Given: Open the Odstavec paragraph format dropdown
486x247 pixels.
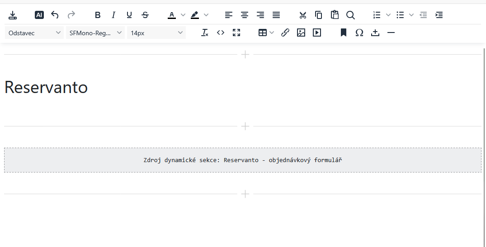Looking at the screenshot, I should (x=34, y=33).
